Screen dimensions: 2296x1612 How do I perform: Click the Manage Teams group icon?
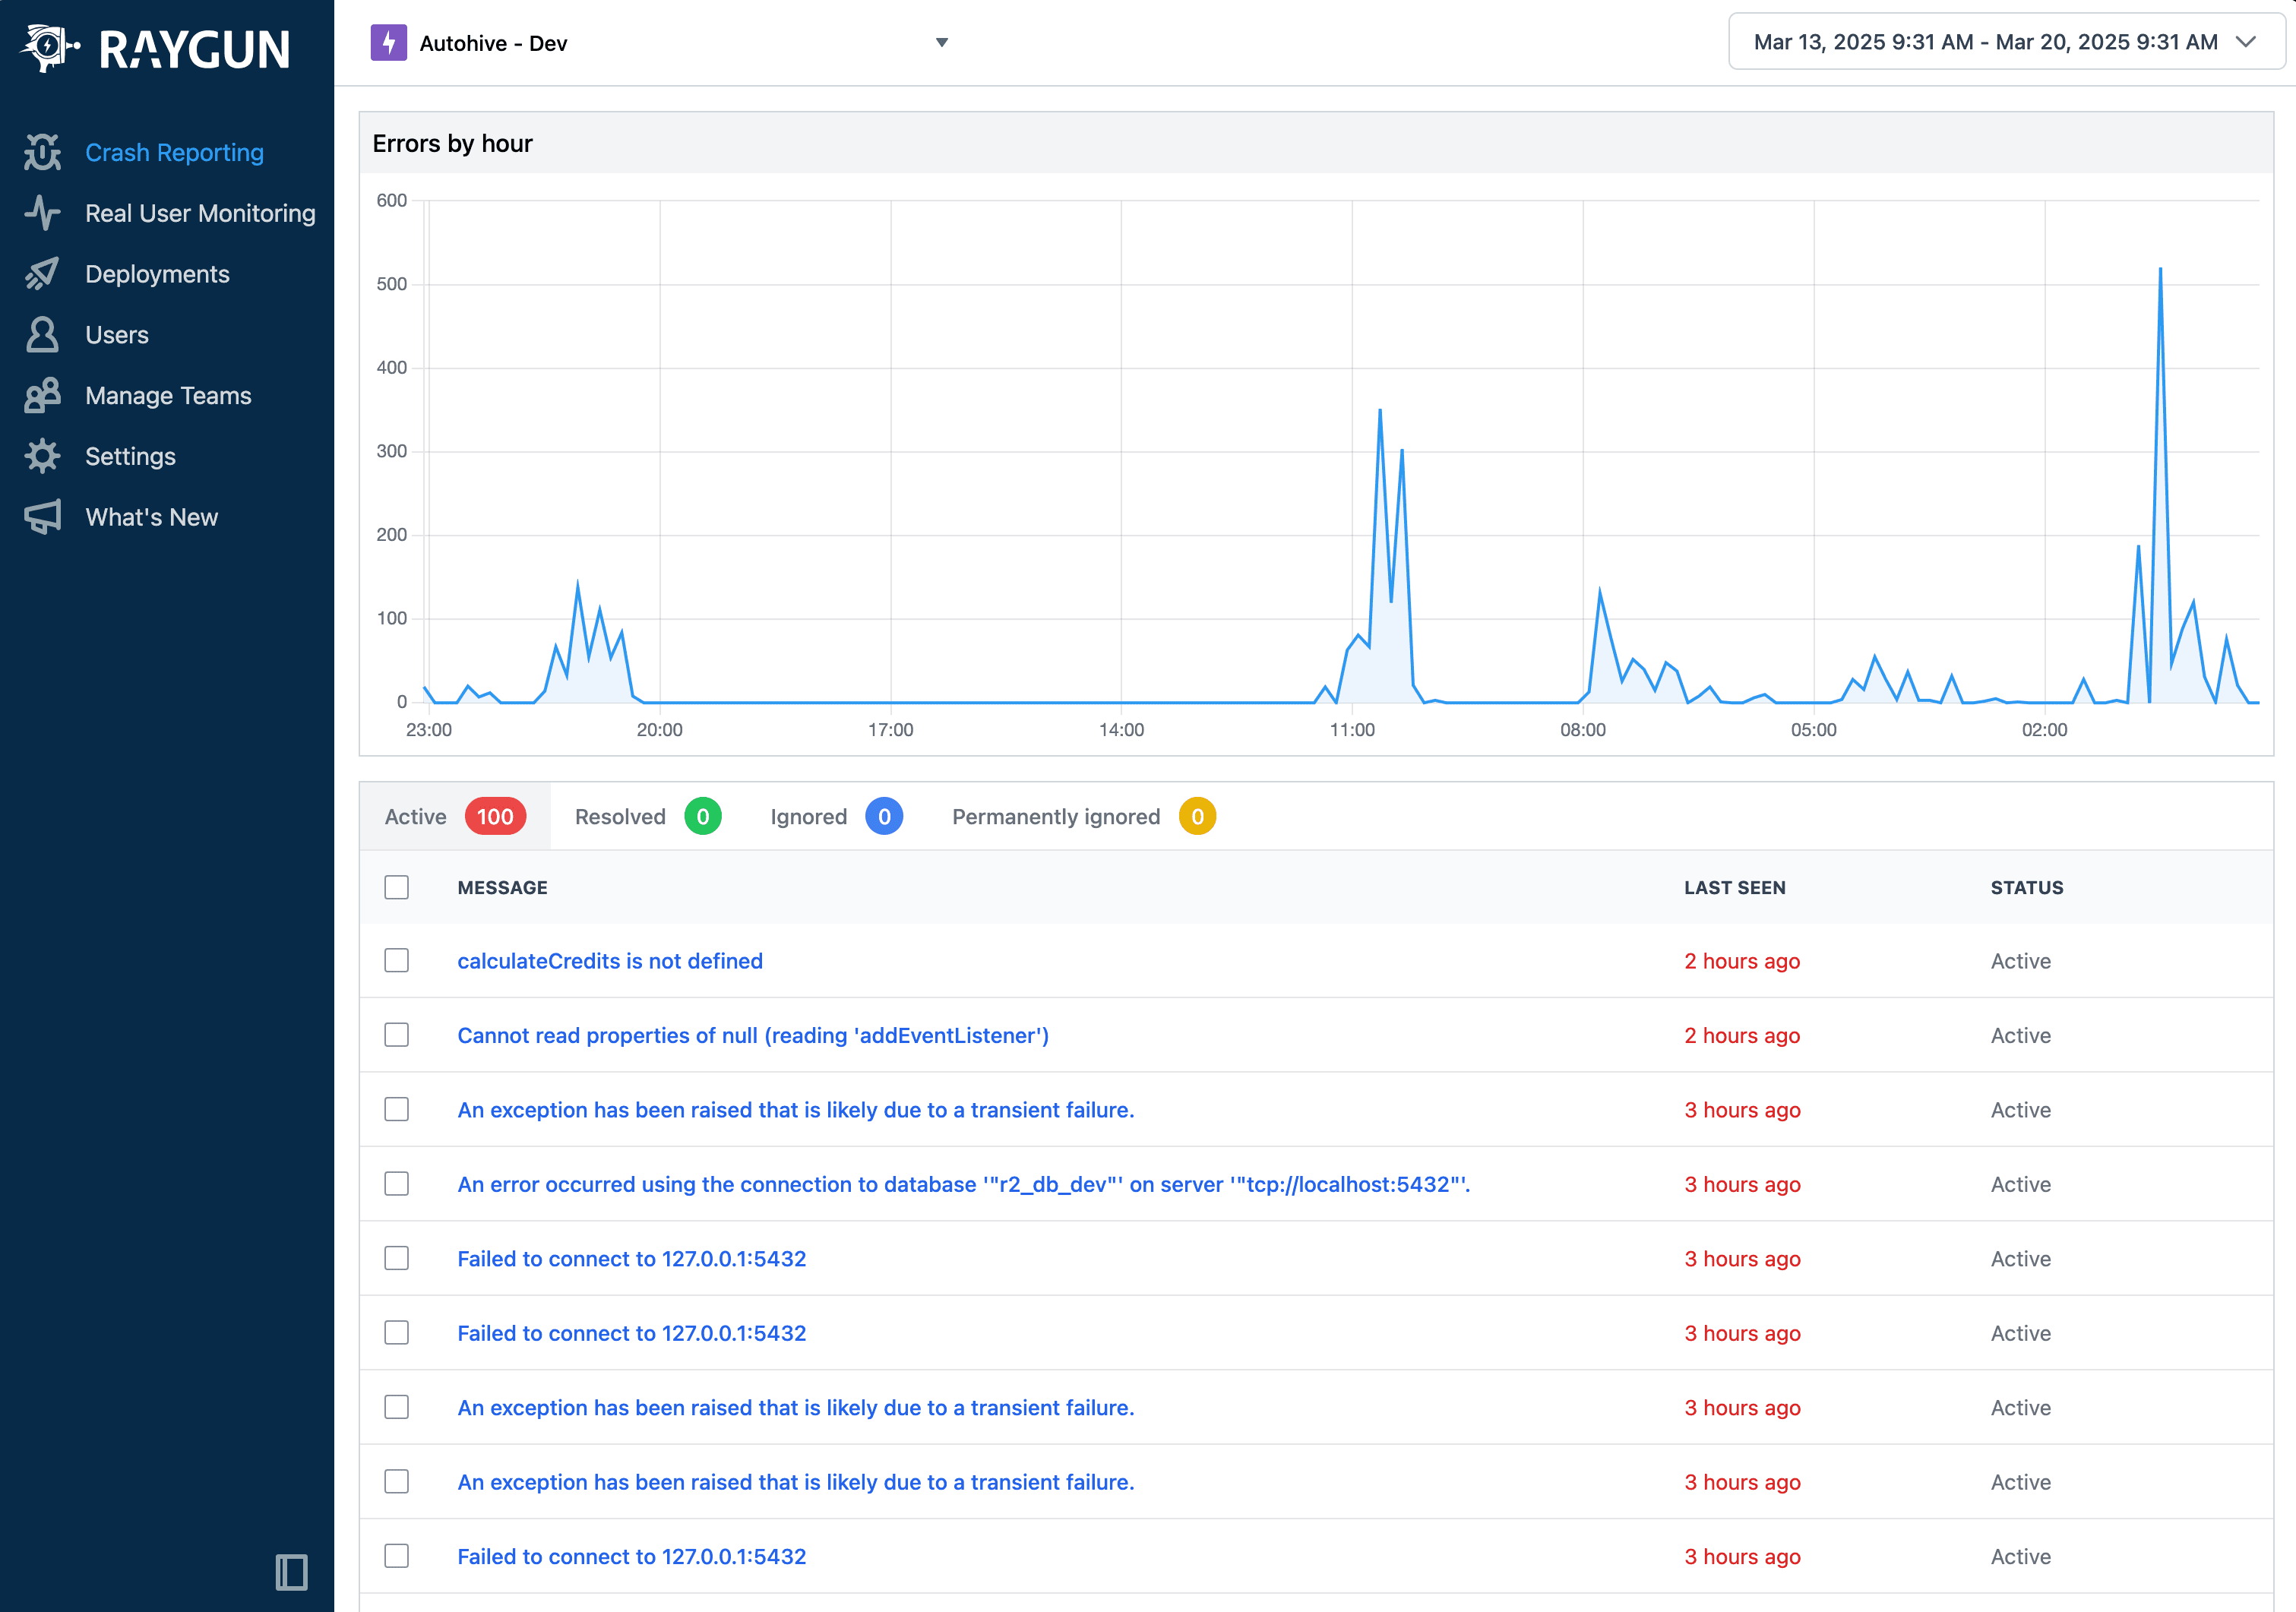[x=43, y=396]
